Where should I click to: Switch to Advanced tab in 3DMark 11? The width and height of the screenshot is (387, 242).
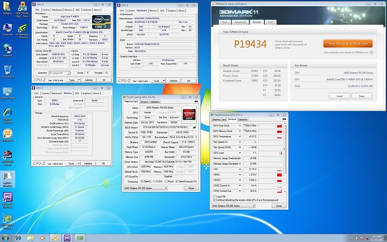coord(240,22)
